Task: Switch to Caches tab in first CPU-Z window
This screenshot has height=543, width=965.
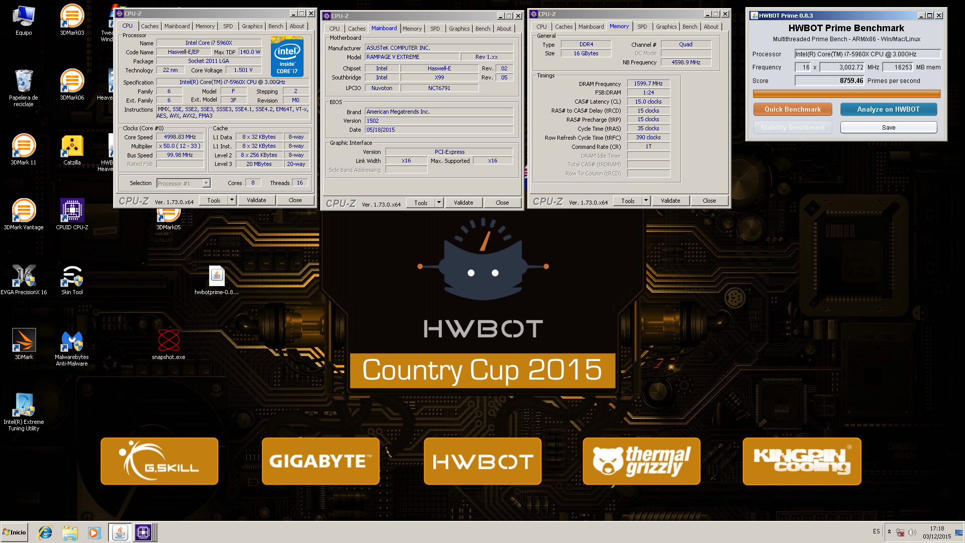Action: coord(149,26)
